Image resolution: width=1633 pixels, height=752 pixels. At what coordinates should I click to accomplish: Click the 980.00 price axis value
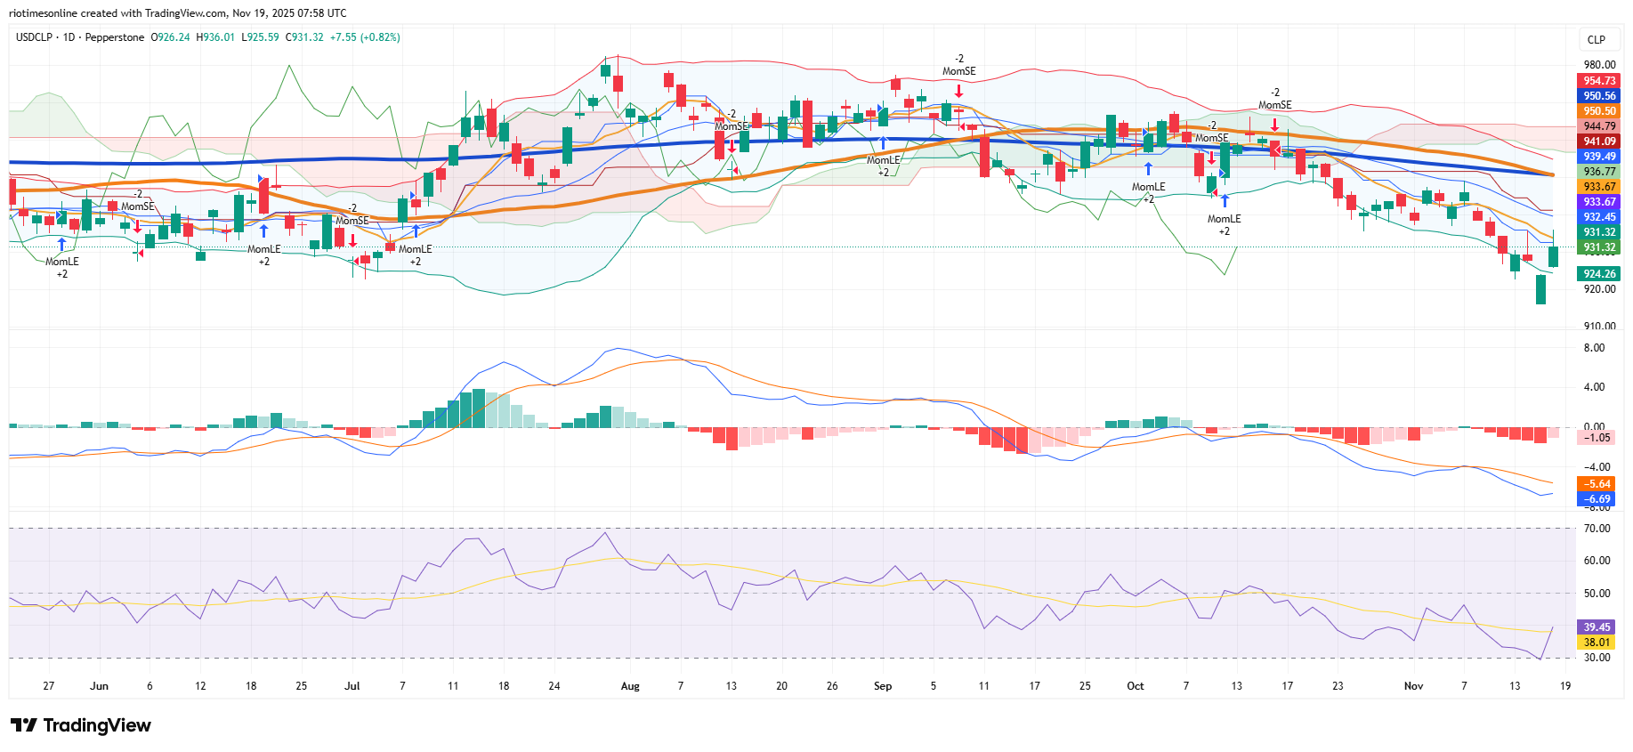pyautogui.click(x=1599, y=65)
